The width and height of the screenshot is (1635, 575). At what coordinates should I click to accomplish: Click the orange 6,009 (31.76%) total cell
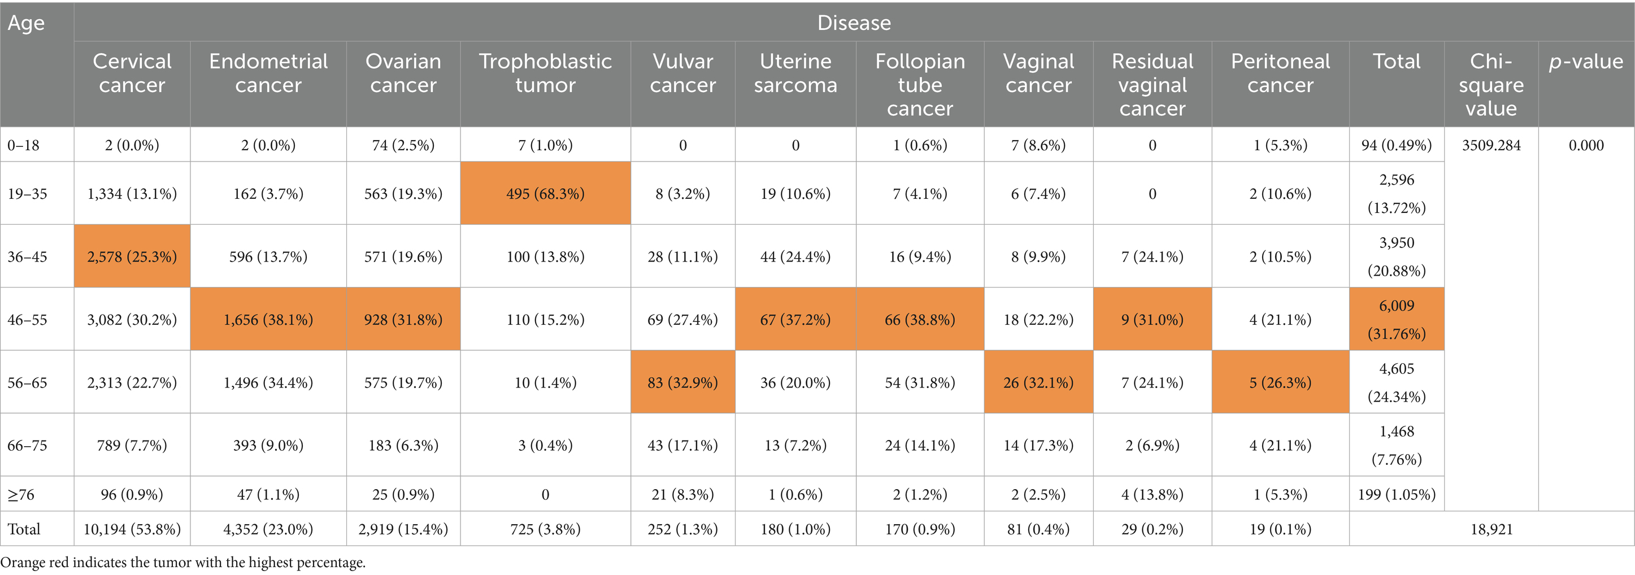coord(1397,319)
